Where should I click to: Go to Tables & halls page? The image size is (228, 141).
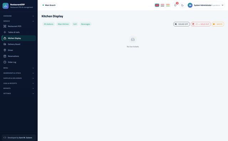click(x=19, y=32)
